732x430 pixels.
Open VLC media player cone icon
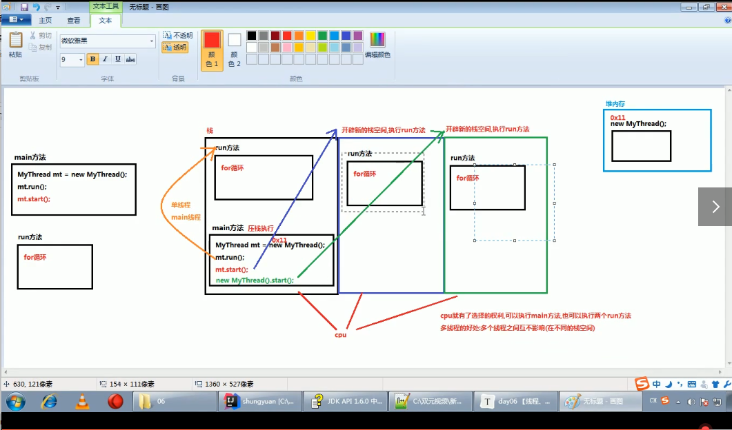[x=82, y=401]
